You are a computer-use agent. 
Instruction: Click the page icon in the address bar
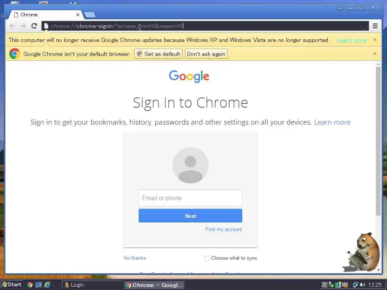pos(46,26)
